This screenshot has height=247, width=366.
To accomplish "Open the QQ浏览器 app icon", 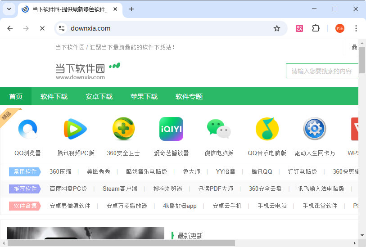I will [x=28, y=129].
